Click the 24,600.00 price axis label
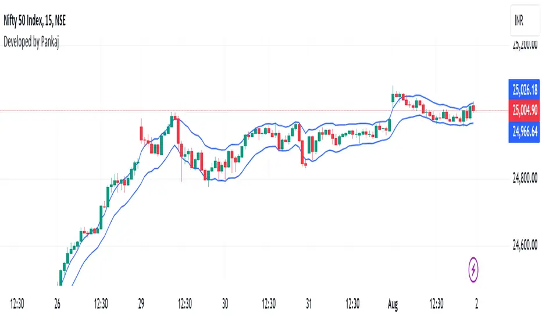Viewport: 542px width, 320px height. point(525,246)
